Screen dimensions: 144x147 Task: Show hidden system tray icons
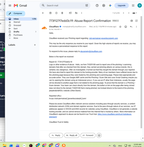pos(110,146)
